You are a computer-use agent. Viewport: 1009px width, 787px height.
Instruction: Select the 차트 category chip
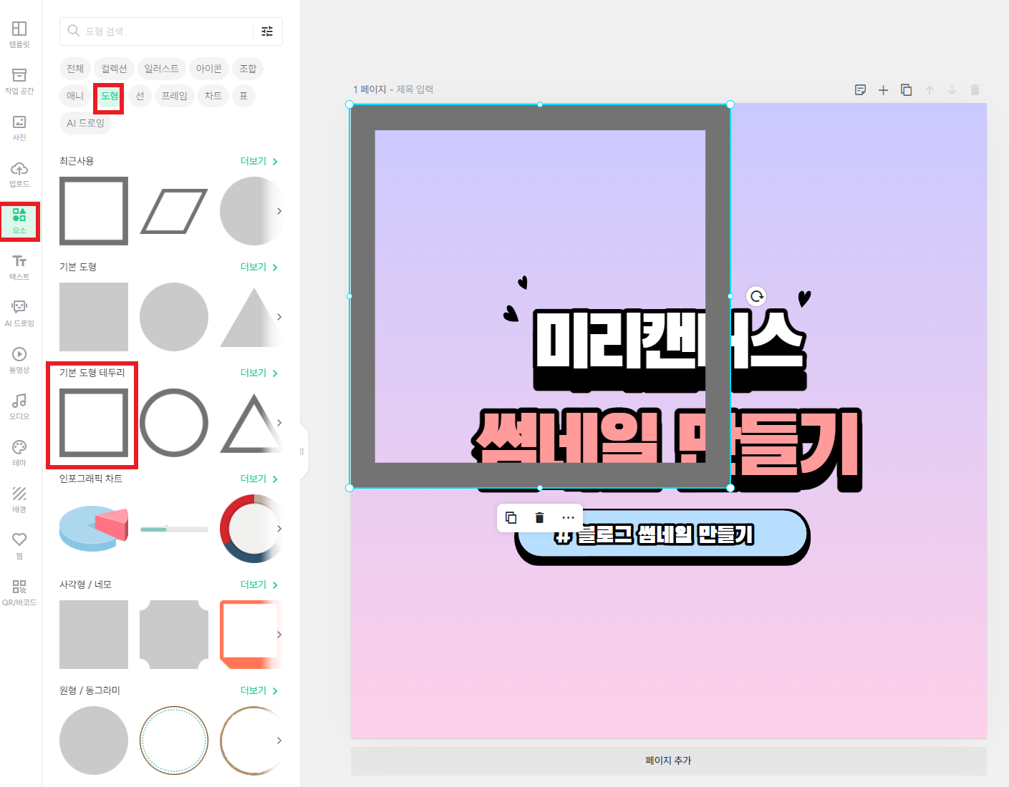pos(213,96)
